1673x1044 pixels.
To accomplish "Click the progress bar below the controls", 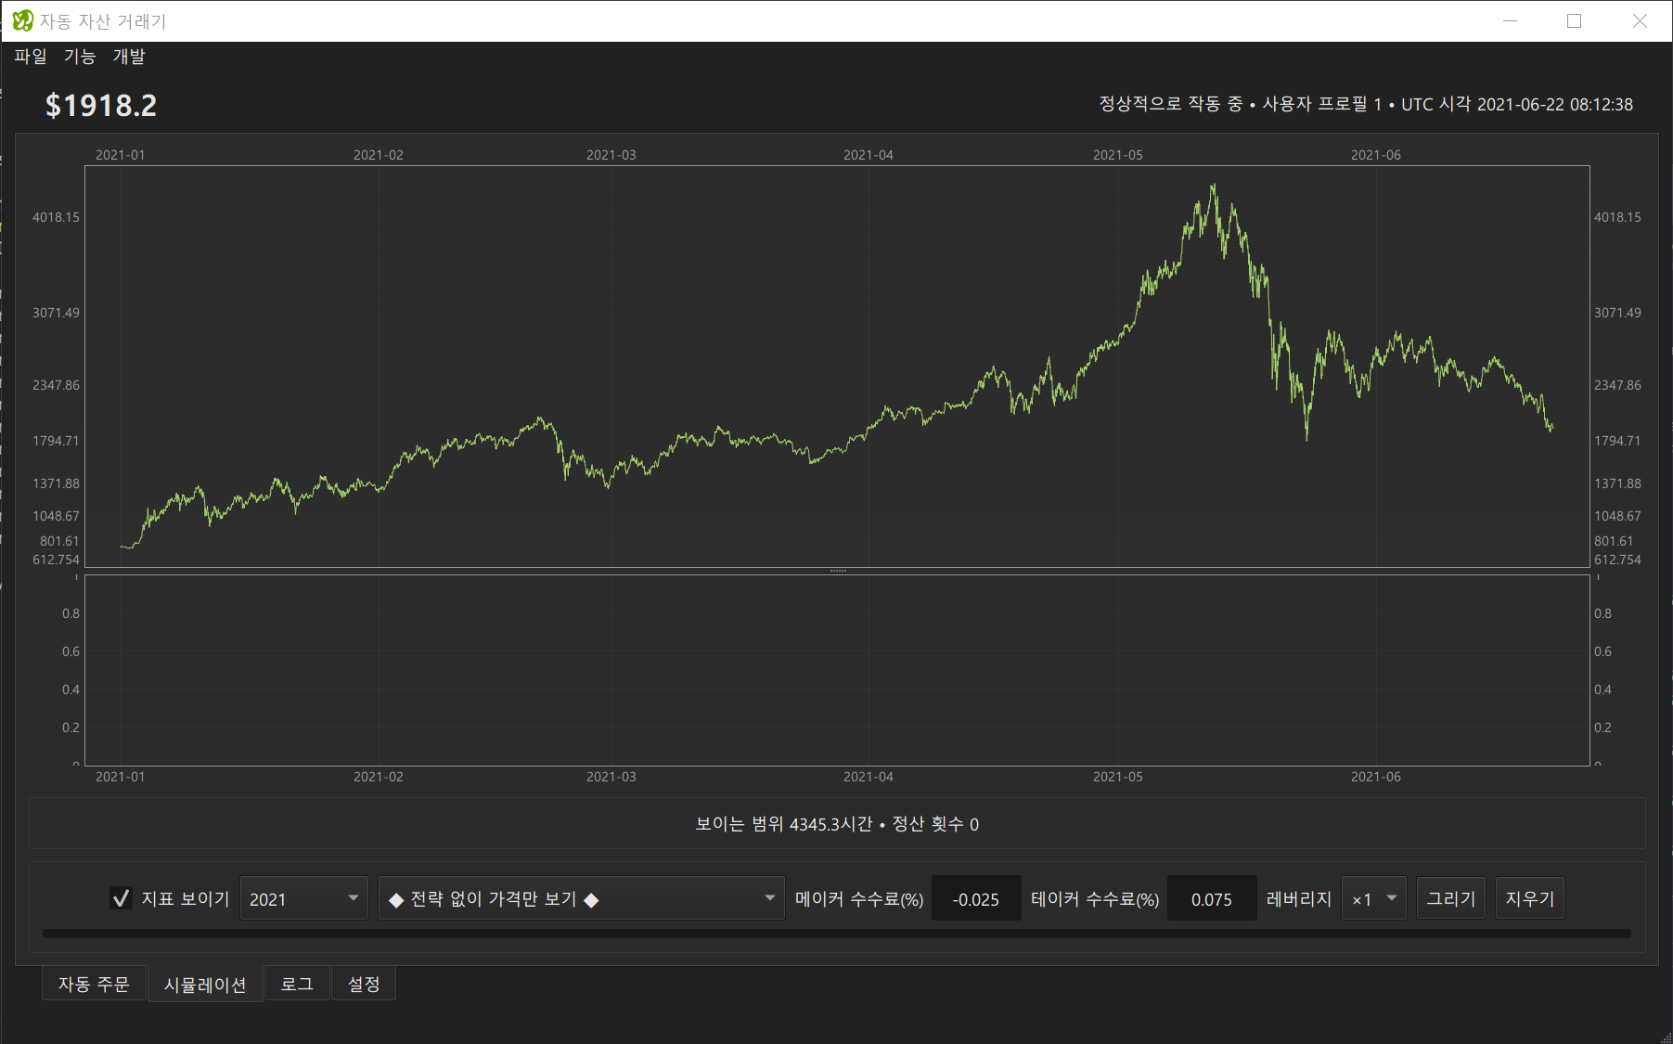I will (x=837, y=934).
